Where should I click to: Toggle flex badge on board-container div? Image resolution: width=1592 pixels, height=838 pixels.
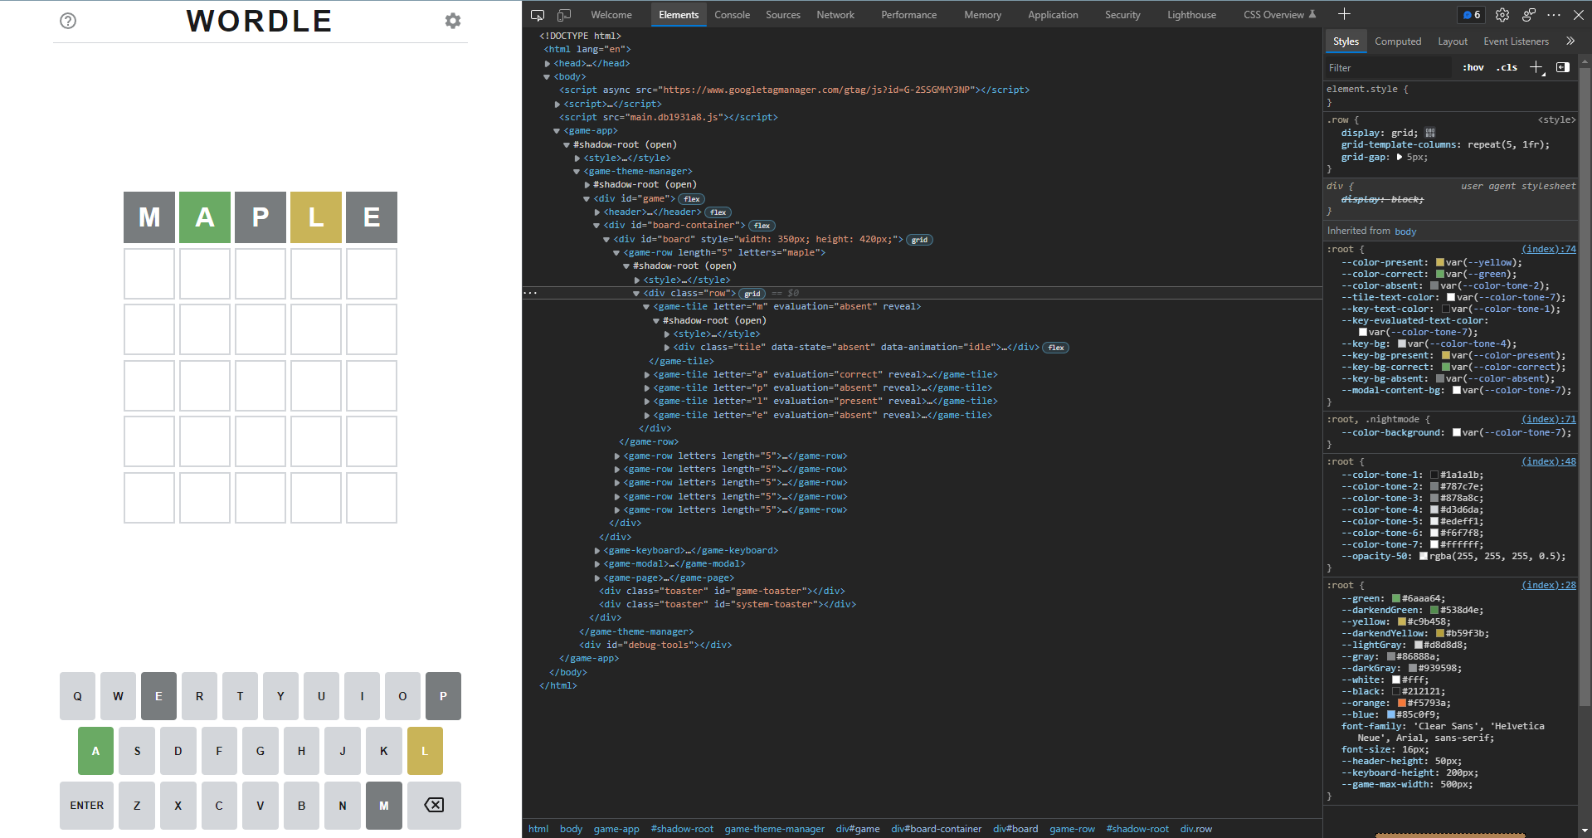(762, 226)
